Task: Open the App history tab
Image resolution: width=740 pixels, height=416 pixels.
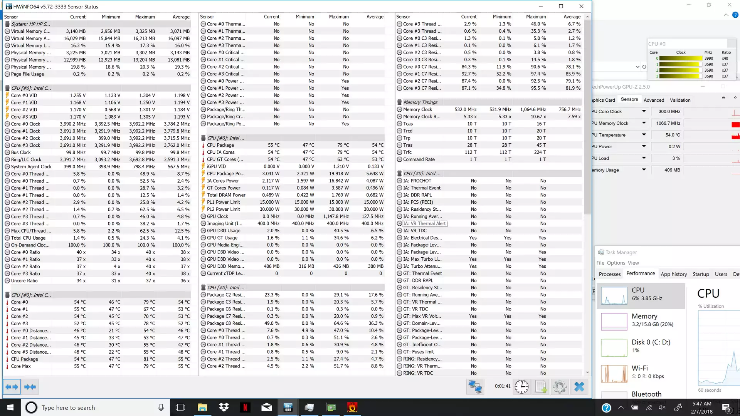Action: coord(673,274)
